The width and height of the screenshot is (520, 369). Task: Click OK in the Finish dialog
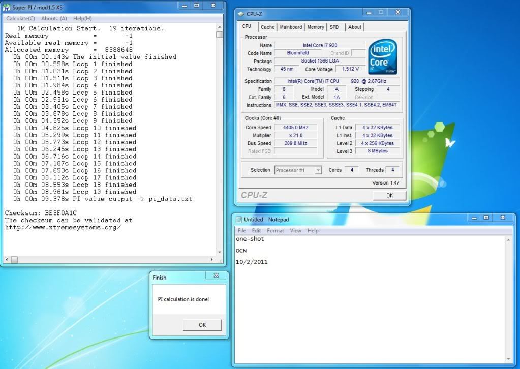(x=202, y=325)
